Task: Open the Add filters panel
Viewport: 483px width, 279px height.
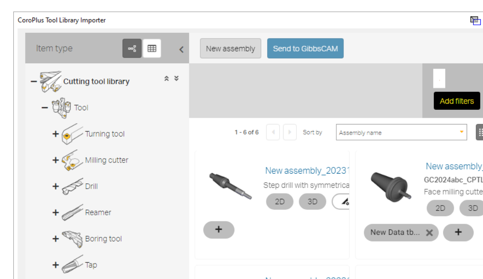Action: point(457,101)
